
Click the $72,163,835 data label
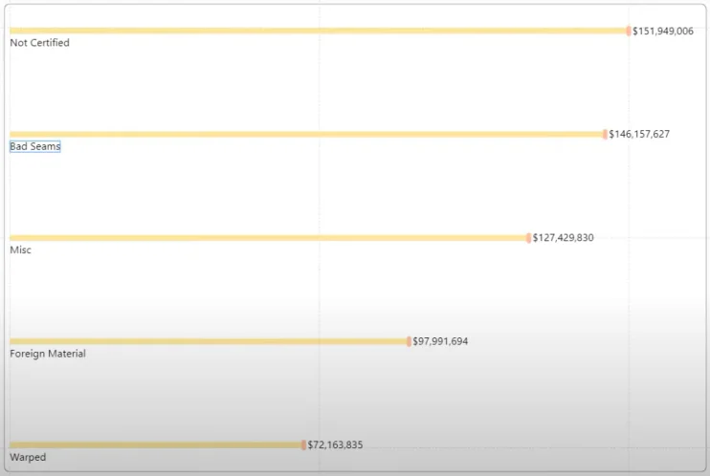pyautogui.click(x=335, y=444)
